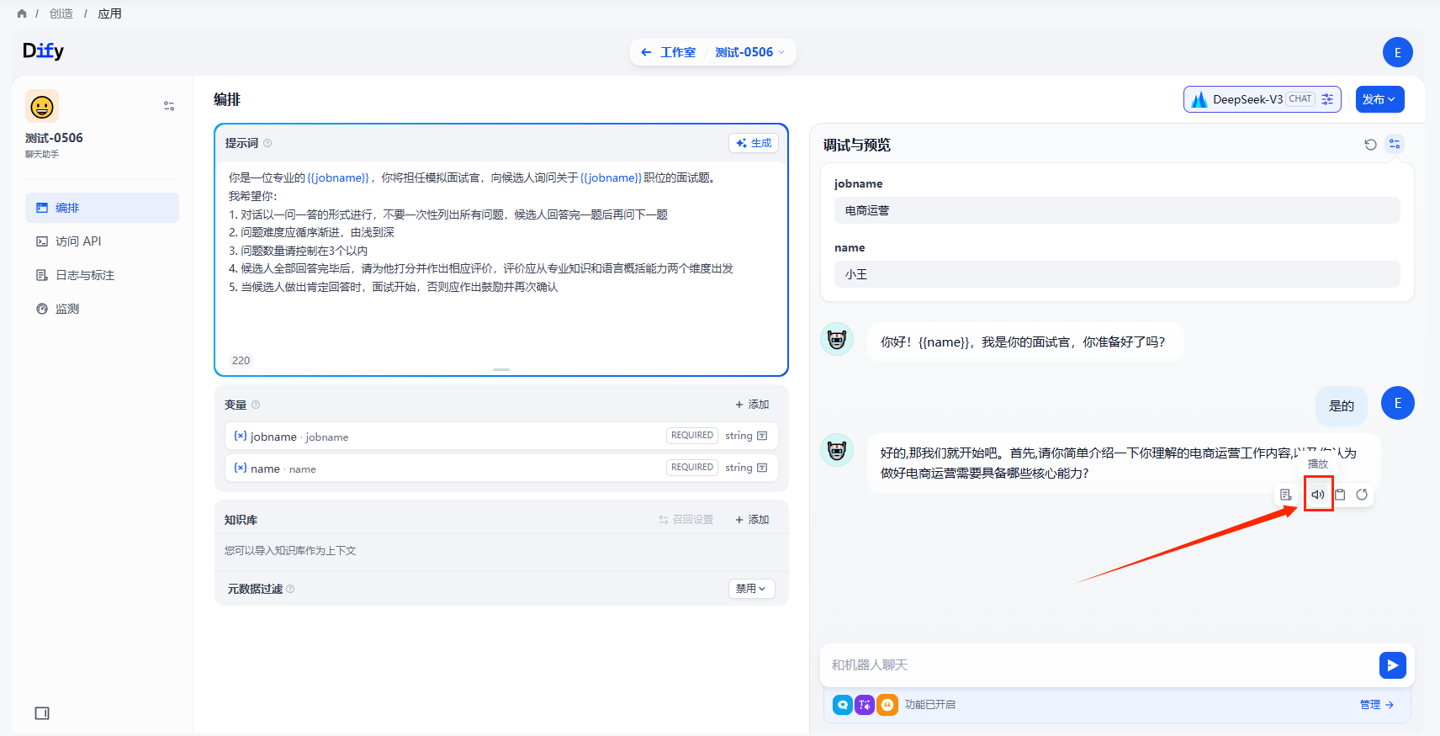The image size is (1440, 736).
Task: Open the DeepSeek-V3 model selector
Action: (x=1262, y=99)
